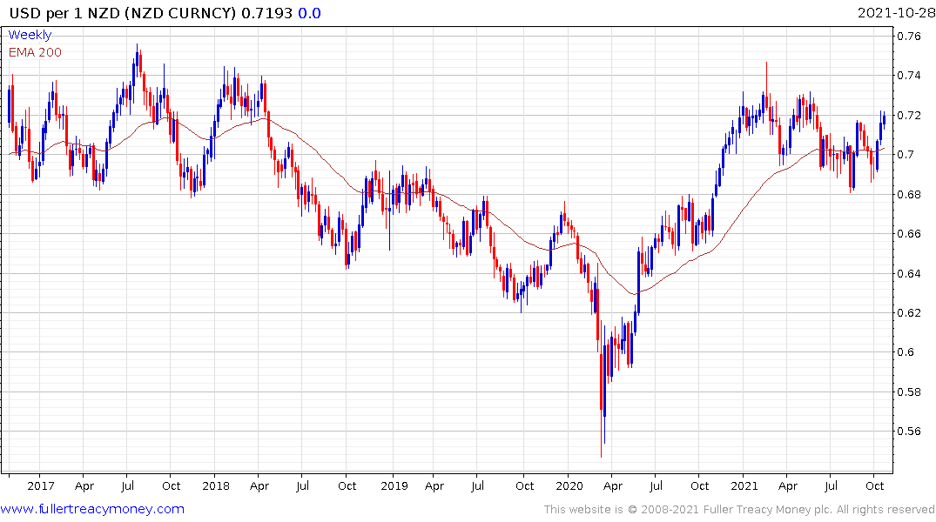Screen dimensions: 936x522
Task: Click the latest October 2021 candle
Action: tap(884, 119)
